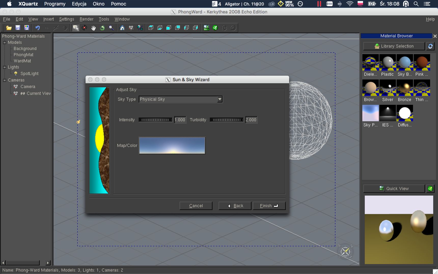Open the Settings menu
Image resolution: width=438 pixels, height=274 pixels.
(66, 19)
